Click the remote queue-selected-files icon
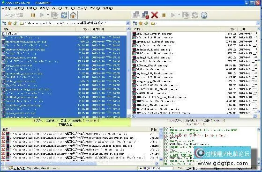Screen dimensions: 262x172 tap(186, 15)
